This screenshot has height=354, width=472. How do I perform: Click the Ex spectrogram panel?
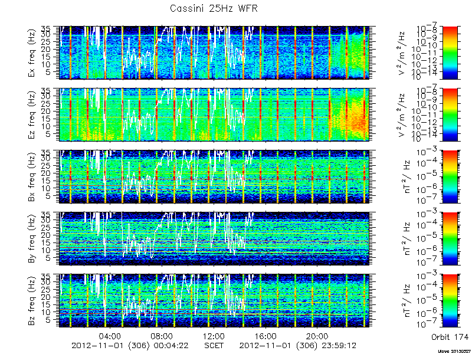(214, 53)
